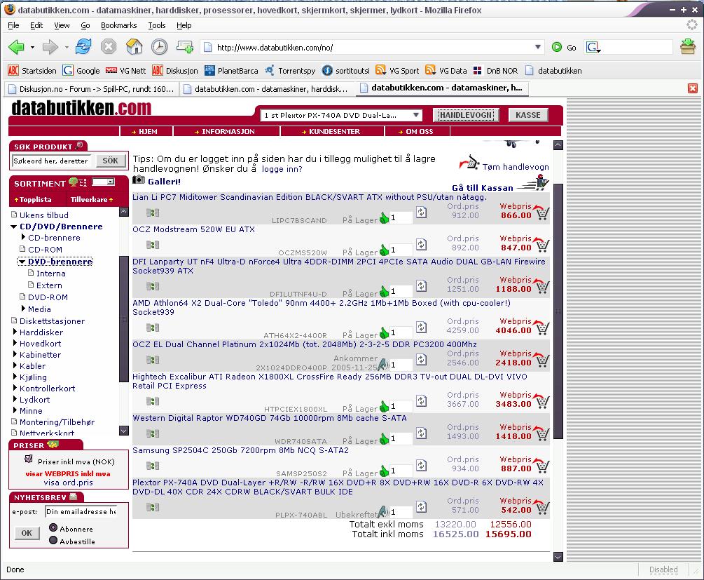The height and width of the screenshot is (580, 704).
Task: Reload the page with the refresh icon
Action: tap(83, 46)
